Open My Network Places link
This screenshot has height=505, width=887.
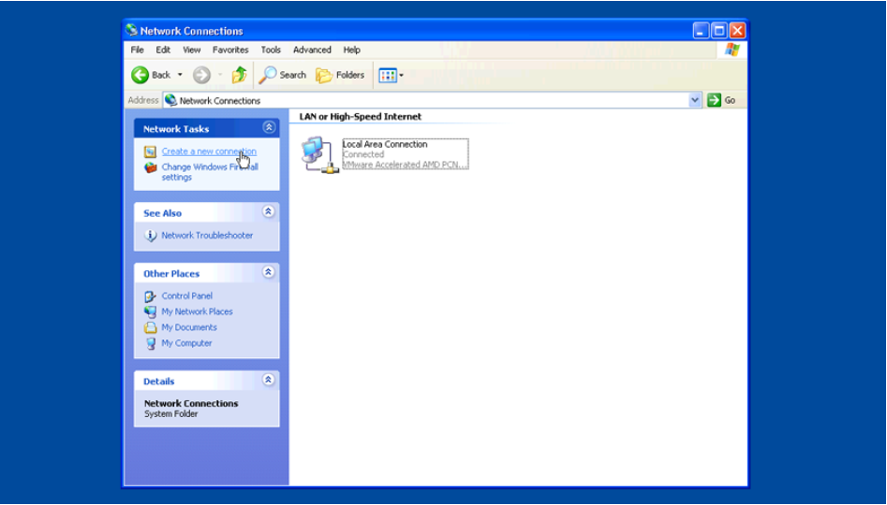197,311
